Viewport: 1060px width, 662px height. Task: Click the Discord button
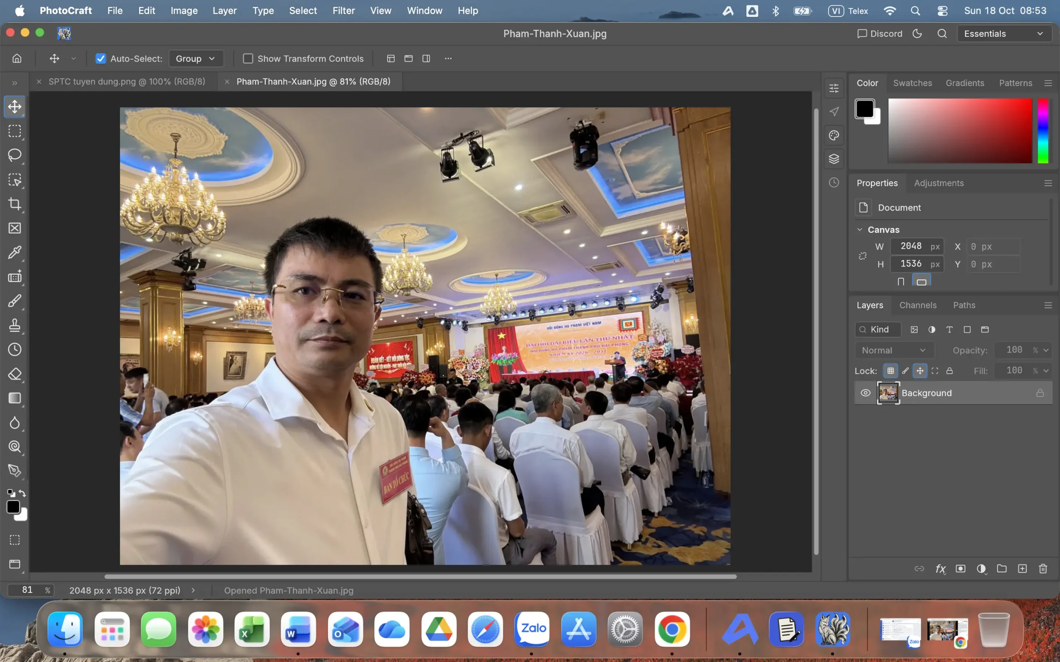(879, 34)
